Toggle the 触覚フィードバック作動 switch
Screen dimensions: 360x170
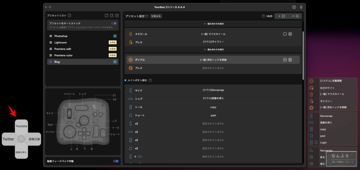click(x=115, y=161)
